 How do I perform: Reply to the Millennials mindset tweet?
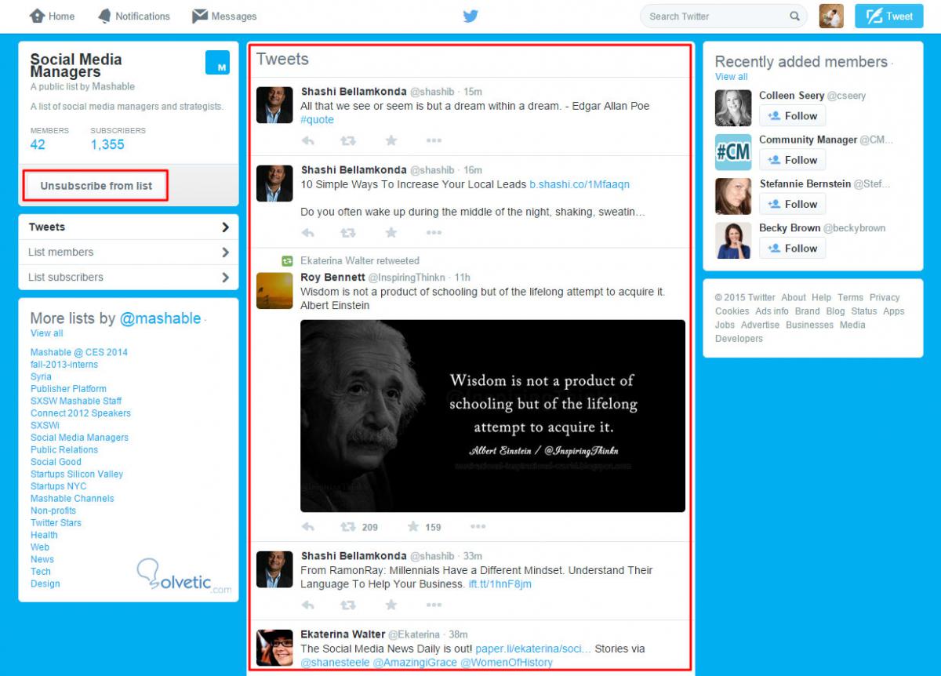click(308, 605)
